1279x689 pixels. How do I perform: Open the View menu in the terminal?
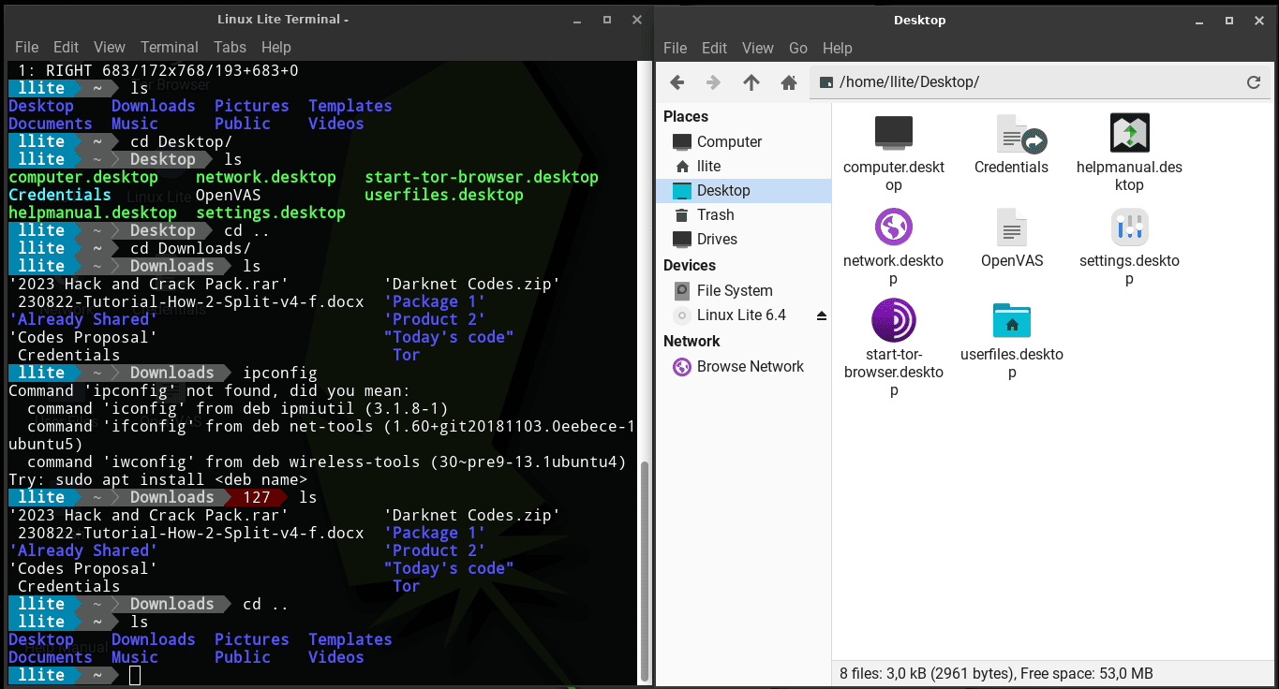pyautogui.click(x=110, y=47)
